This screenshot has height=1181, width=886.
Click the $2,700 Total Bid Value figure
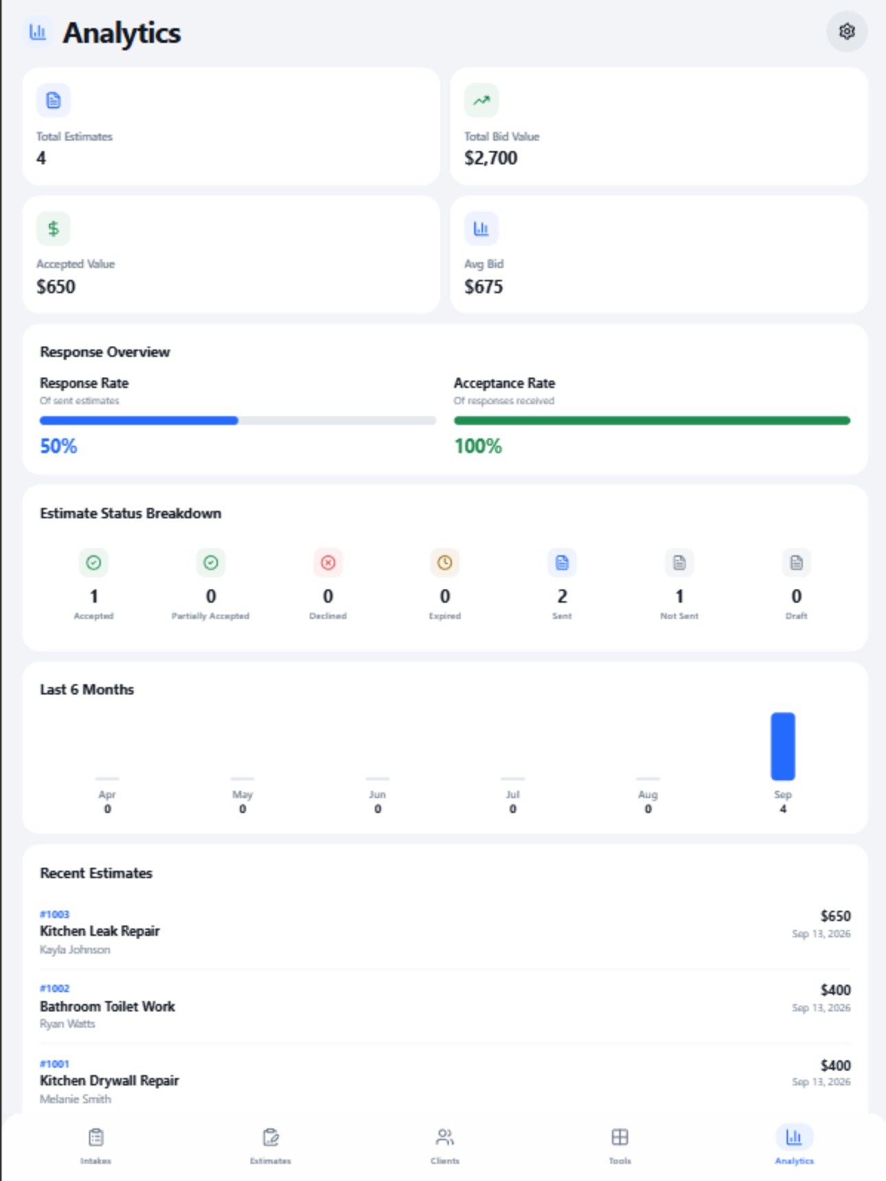[491, 158]
